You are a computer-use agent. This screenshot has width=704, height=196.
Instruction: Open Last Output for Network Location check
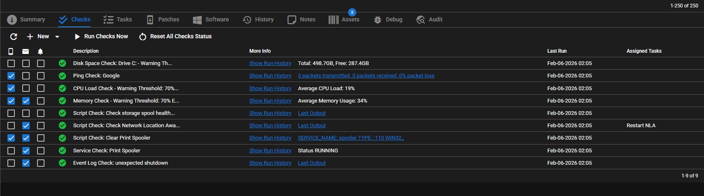coord(312,125)
